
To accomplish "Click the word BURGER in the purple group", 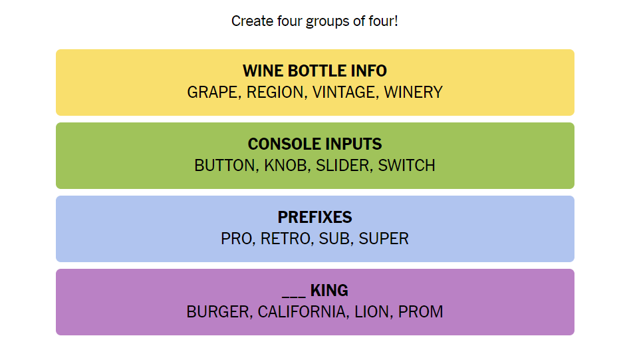I will [x=218, y=311].
